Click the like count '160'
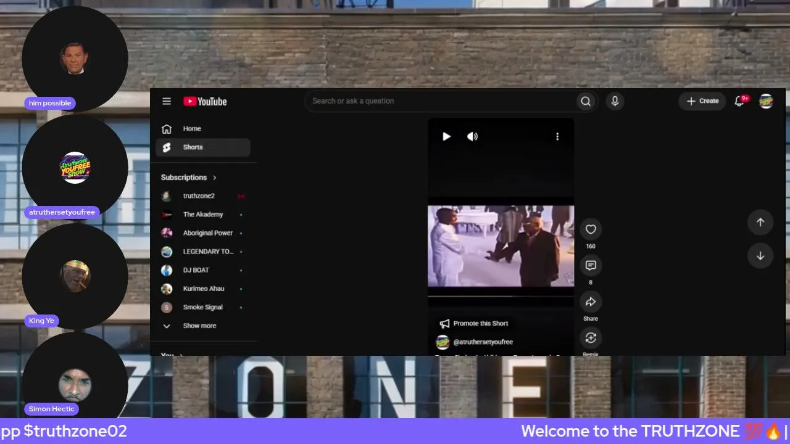 point(591,247)
